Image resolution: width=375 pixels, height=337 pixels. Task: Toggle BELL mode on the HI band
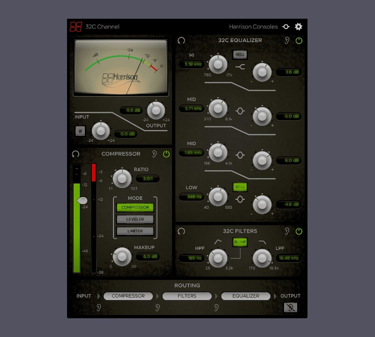pos(240,54)
